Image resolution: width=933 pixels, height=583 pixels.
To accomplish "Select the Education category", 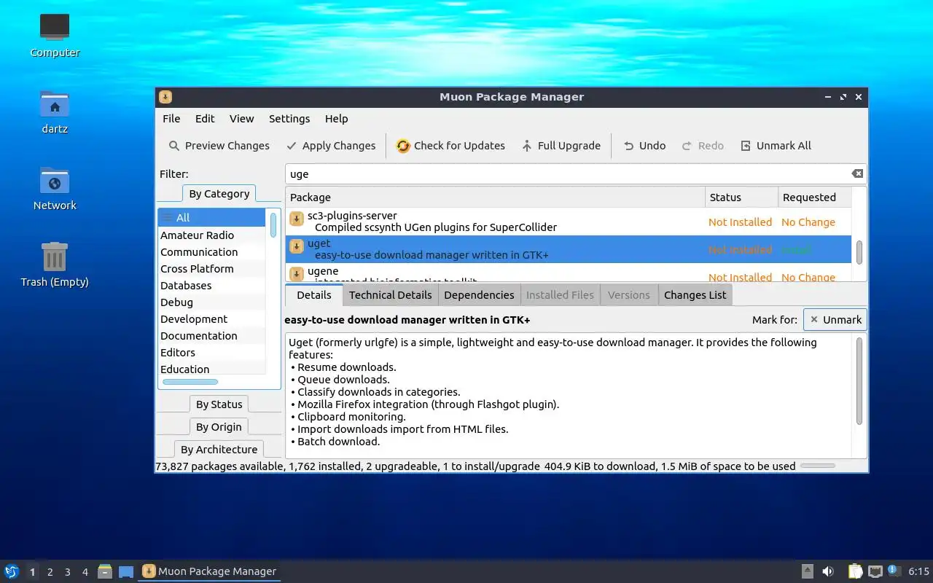I will point(211,369).
